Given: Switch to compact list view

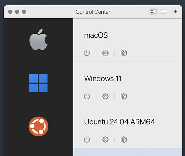Looking at the screenshot, I should click(163, 12).
